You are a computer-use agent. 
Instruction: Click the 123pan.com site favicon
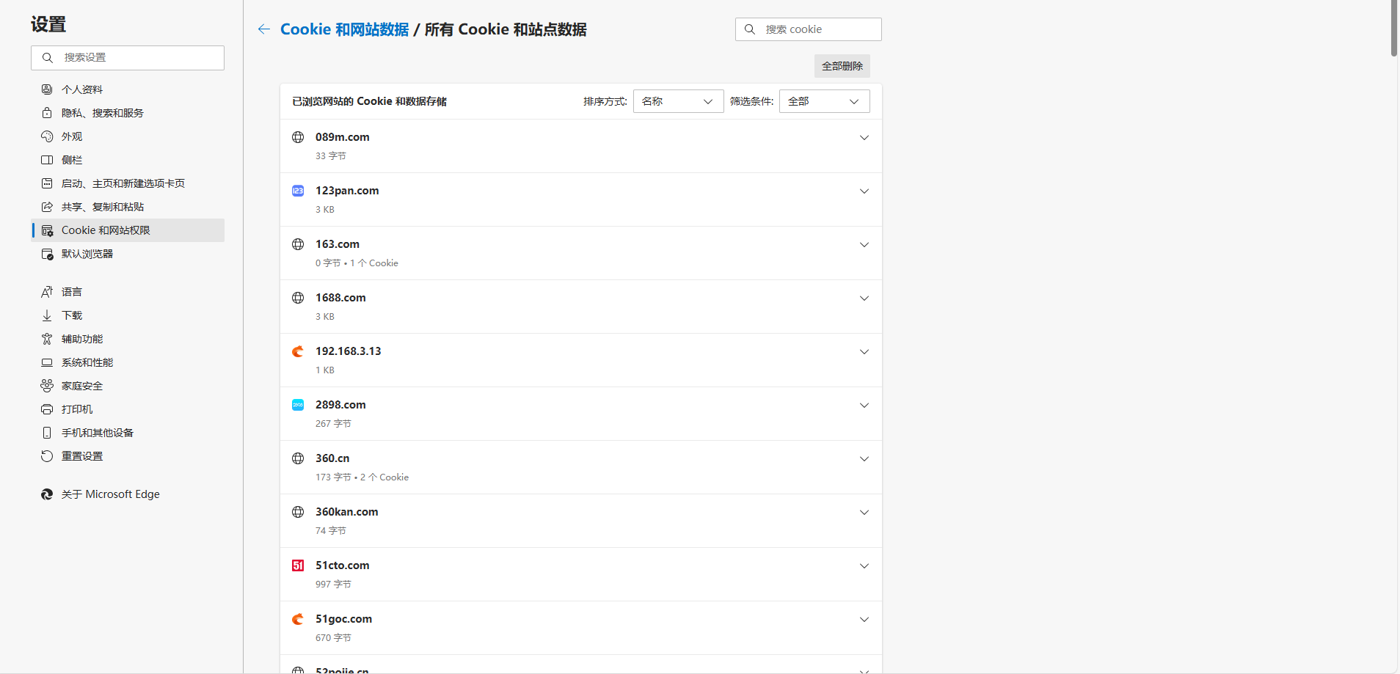(x=298, y=191)
